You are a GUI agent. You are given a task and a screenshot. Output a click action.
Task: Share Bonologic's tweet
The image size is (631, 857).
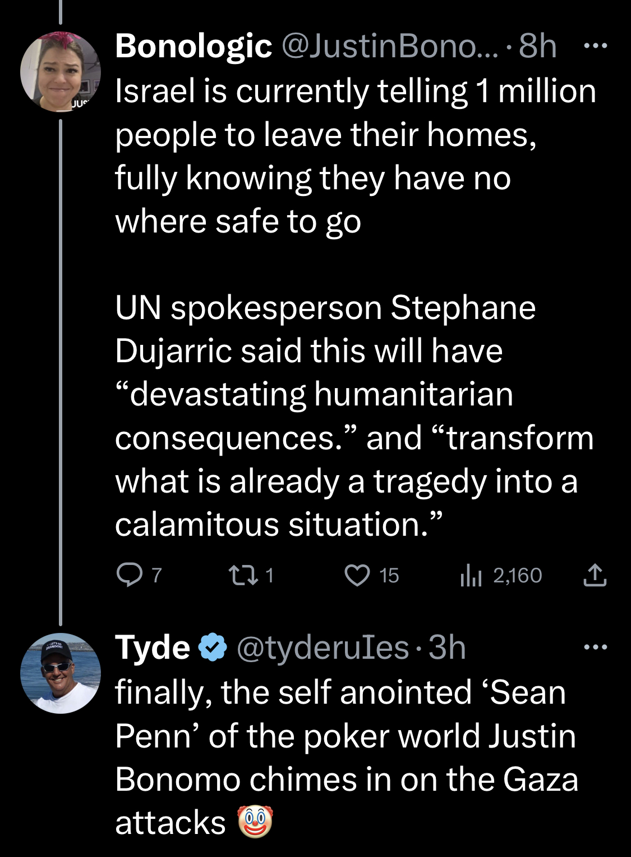[x=595, y=575]
